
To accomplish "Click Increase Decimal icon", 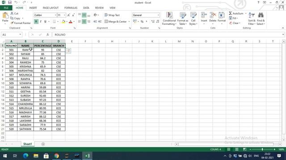I will (153, 22).
